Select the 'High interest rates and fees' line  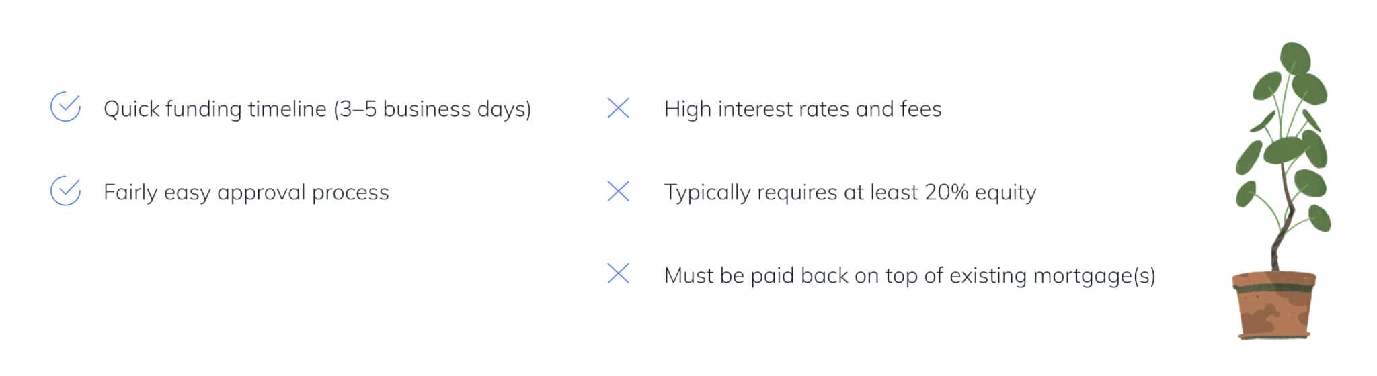[802, 109]
